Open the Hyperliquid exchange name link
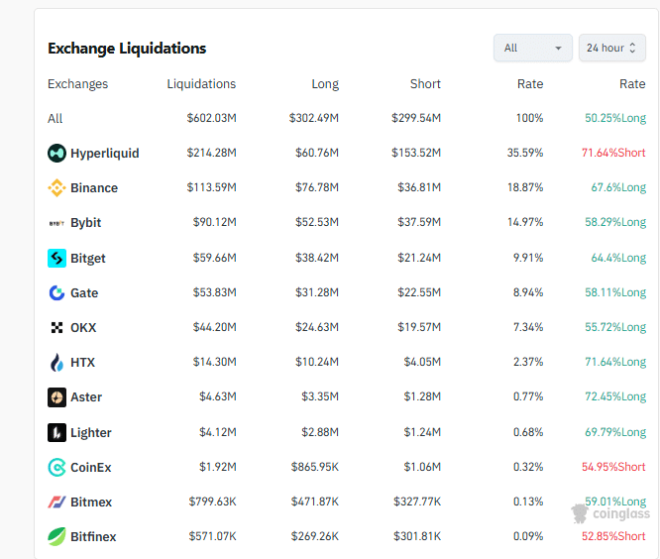This screenshot has height=559, width=660. pos(105,154)
